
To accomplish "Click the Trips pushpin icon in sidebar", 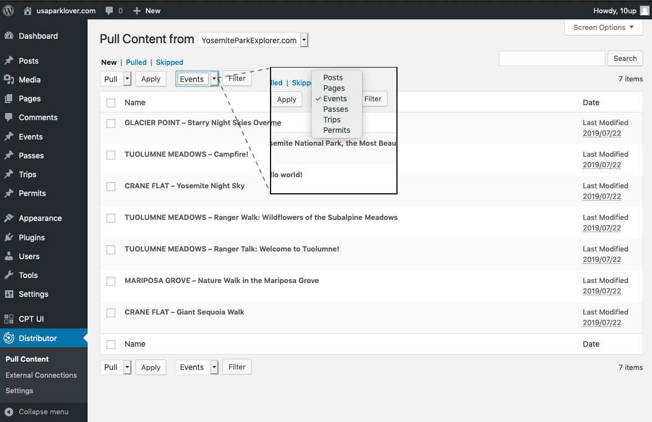I will tap(9, 174).
